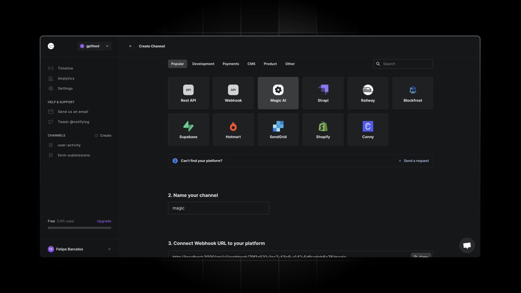Click the Connect Webhook URL heading
The image size is (521, 293).
(217, 243)
